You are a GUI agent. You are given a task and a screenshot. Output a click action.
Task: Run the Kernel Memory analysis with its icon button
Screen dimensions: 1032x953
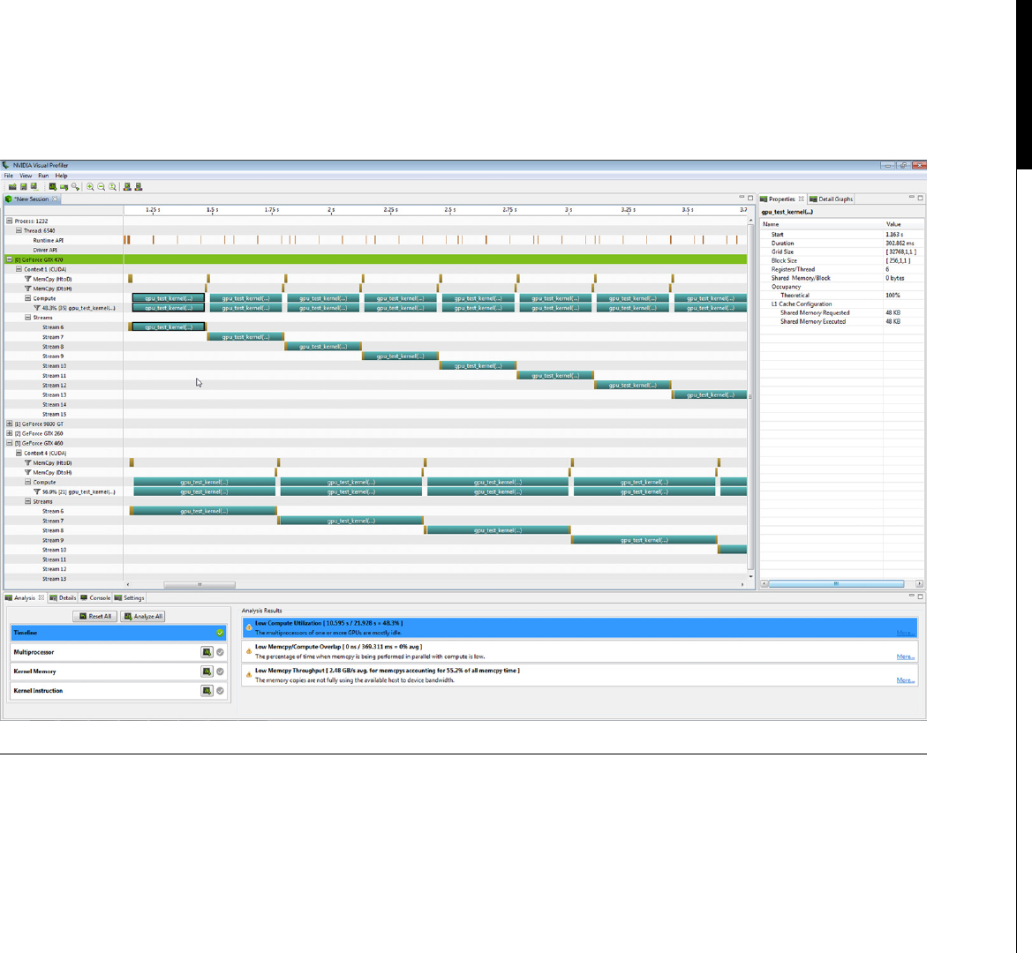(207, 672)
